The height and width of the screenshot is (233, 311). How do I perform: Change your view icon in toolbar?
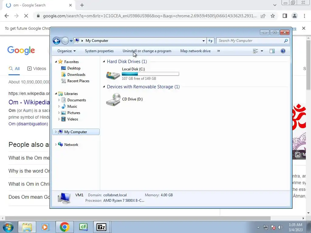coord(255,51)
